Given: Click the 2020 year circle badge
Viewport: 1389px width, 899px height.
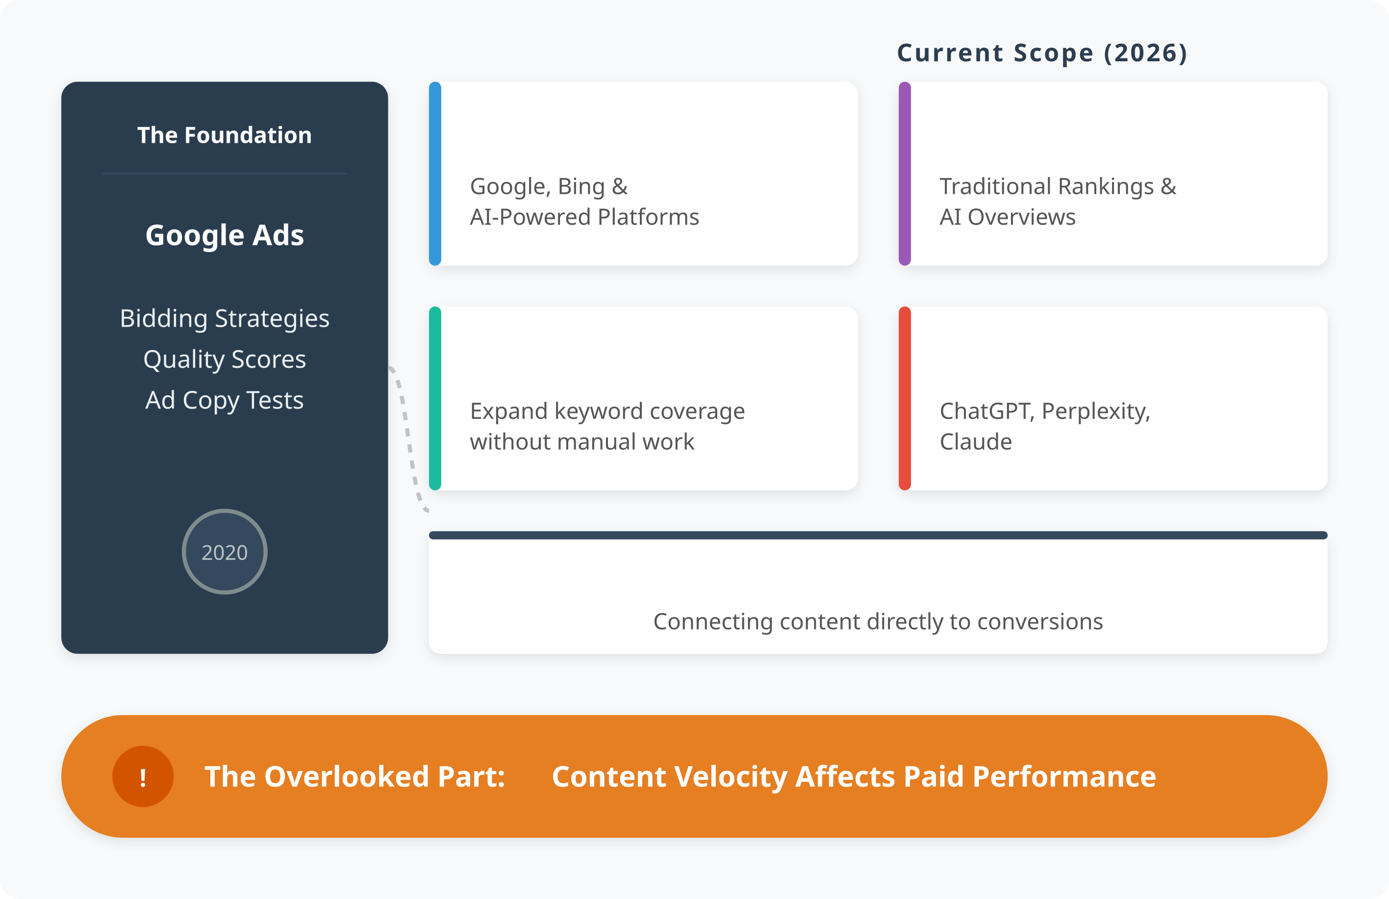Looking at the screenshot, I should tap(225, 552).
